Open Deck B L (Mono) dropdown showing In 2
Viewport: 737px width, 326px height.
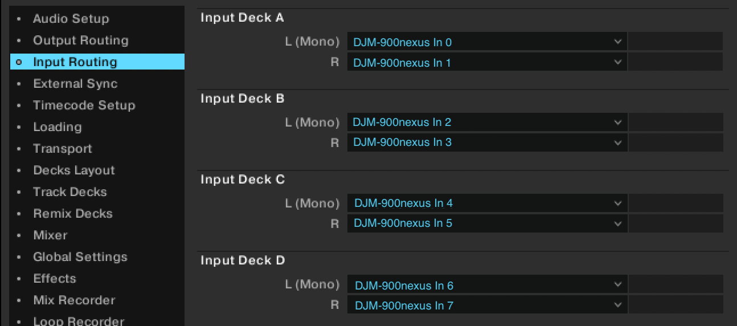tap(487, 122)
